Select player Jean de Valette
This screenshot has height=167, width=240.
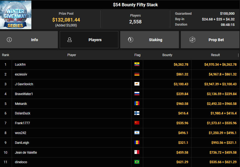tap(26, 153)
